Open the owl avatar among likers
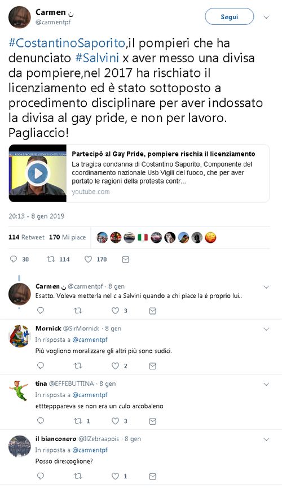282x488 pixels. pos(170,237)
